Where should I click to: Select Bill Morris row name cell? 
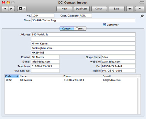tap(26, 80)
